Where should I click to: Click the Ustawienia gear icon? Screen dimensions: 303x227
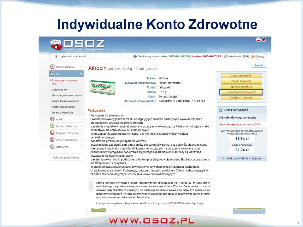[52, 147]
